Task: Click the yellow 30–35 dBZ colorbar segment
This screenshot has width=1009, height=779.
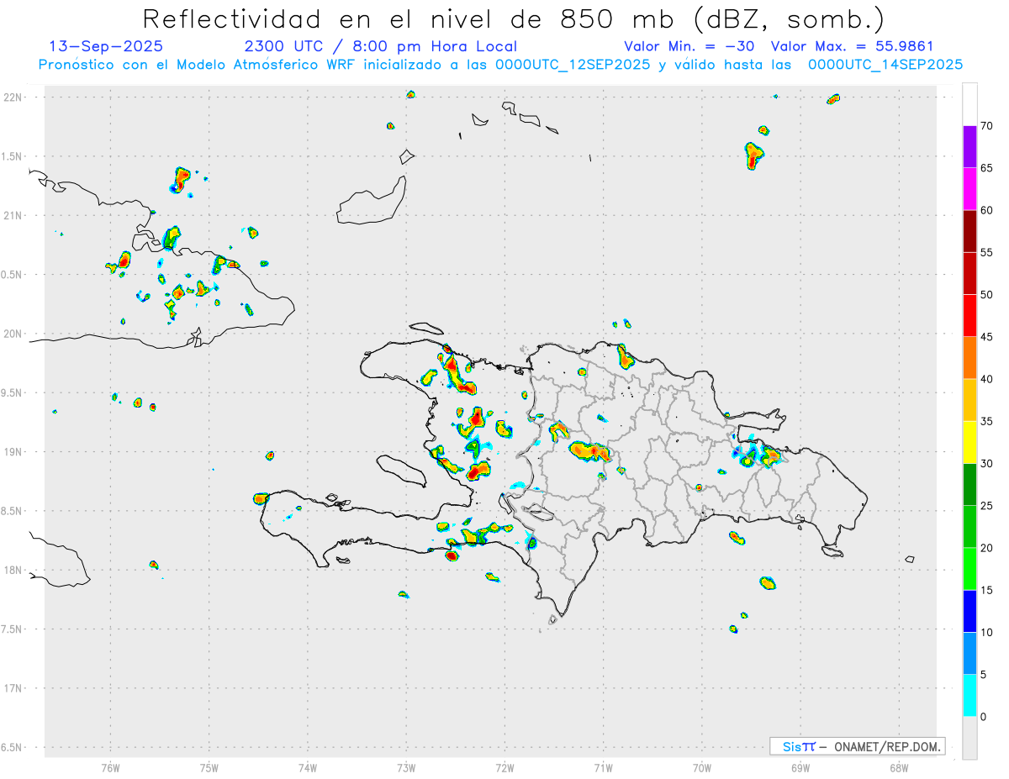Action: tap(969, 442)
